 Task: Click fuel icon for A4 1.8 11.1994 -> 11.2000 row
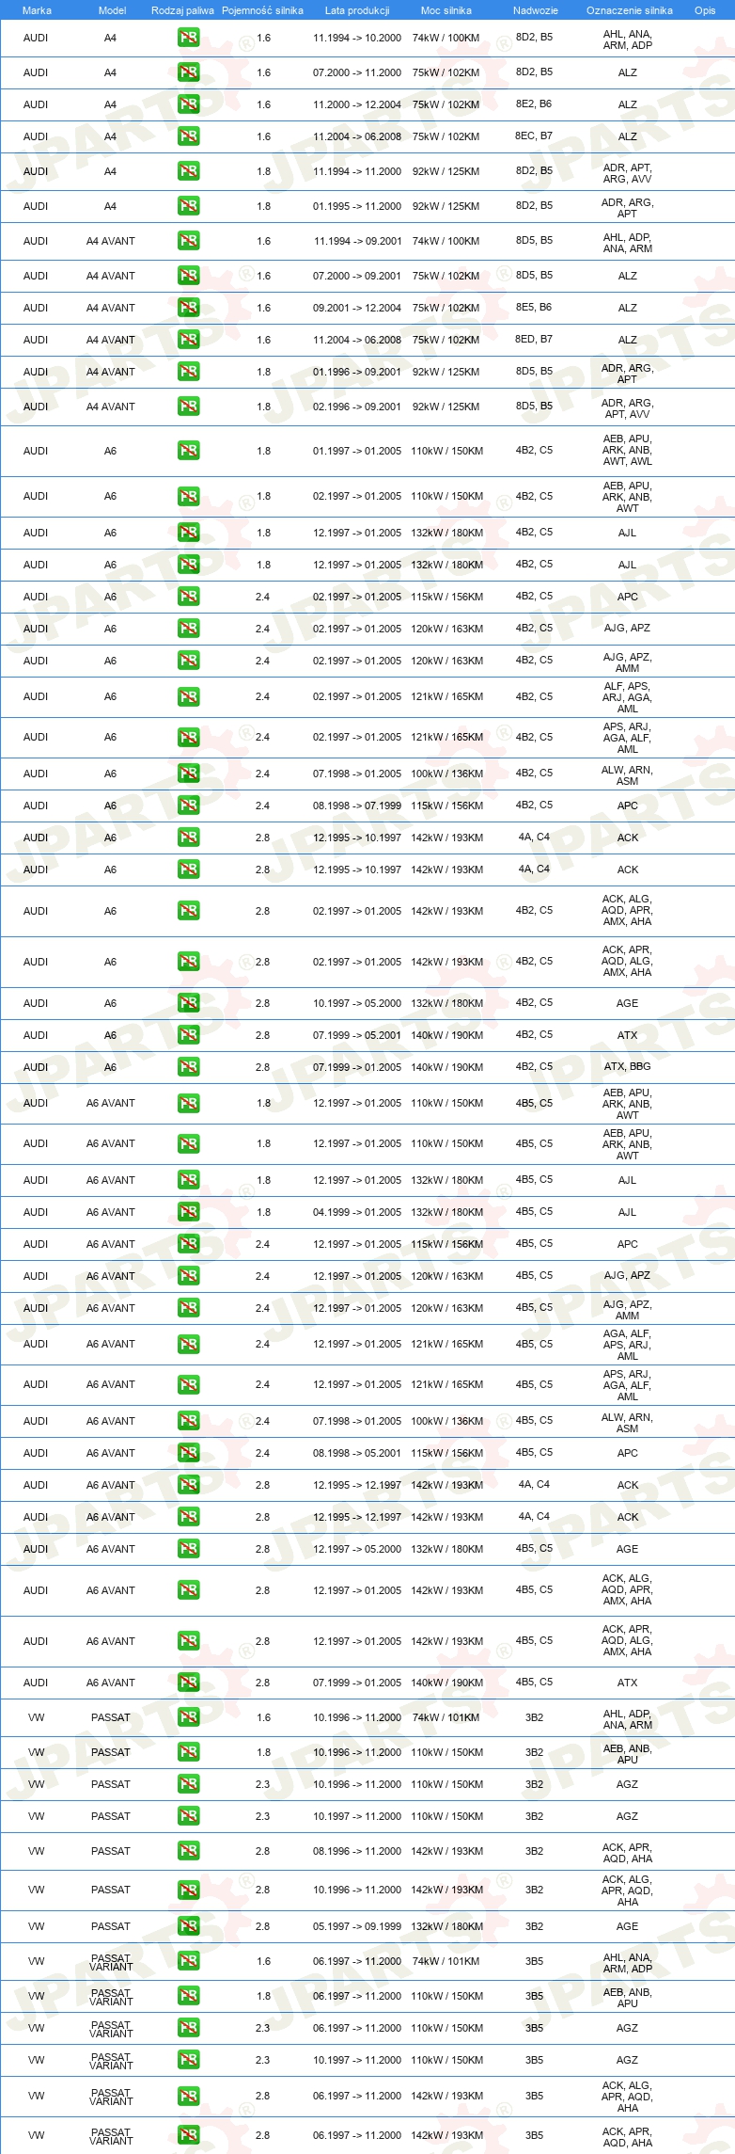tap(188, 171)
